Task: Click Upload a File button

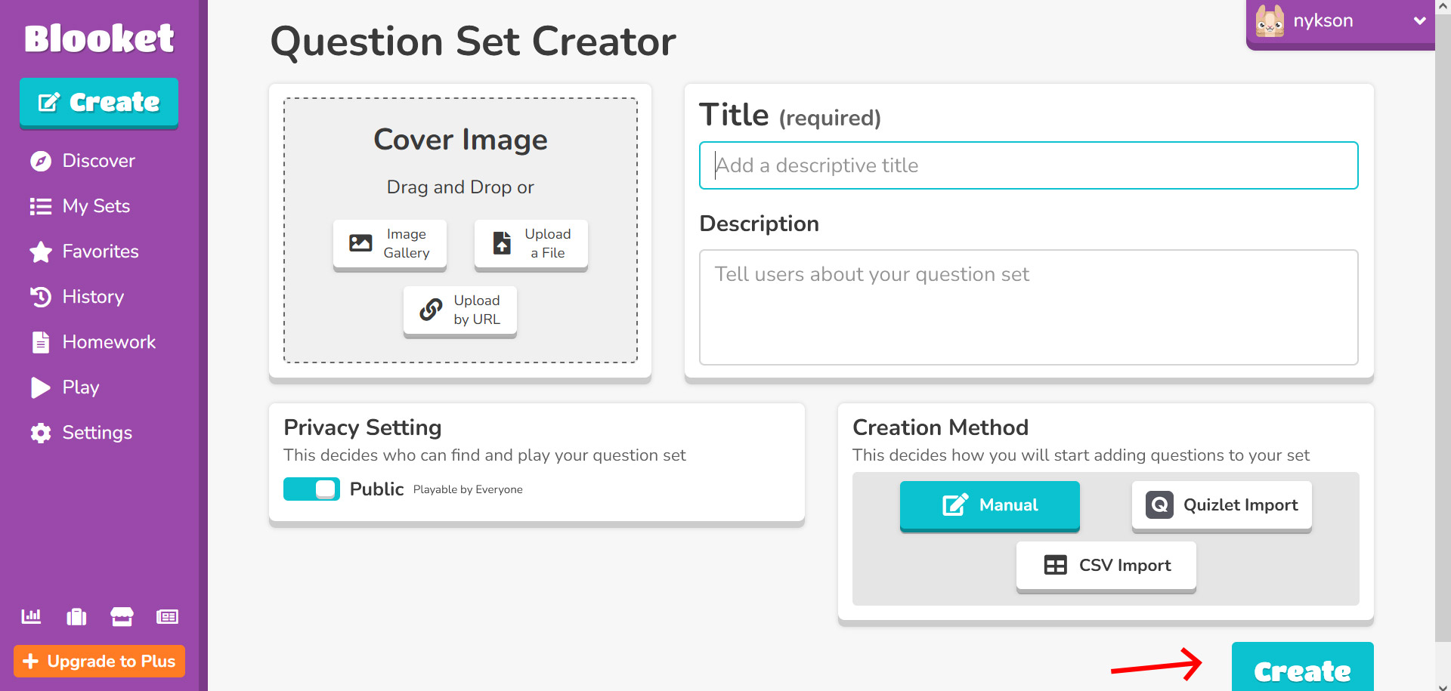Action: click(531, 244)
